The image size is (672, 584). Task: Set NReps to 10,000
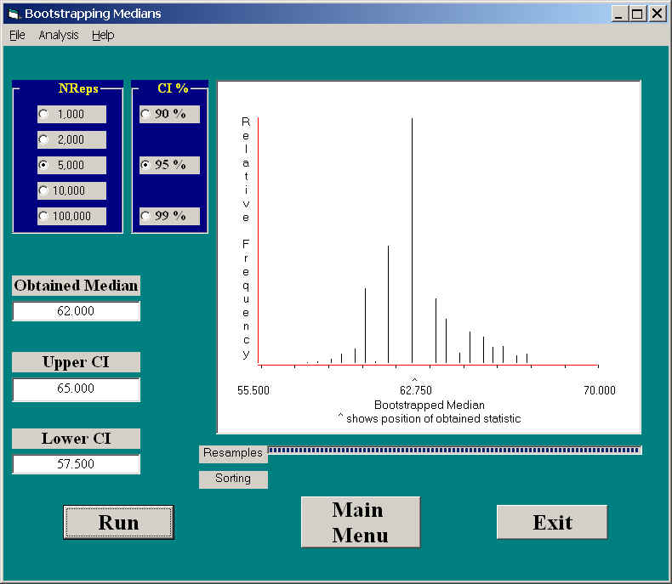pyautogui.click(x=44, y=191)
